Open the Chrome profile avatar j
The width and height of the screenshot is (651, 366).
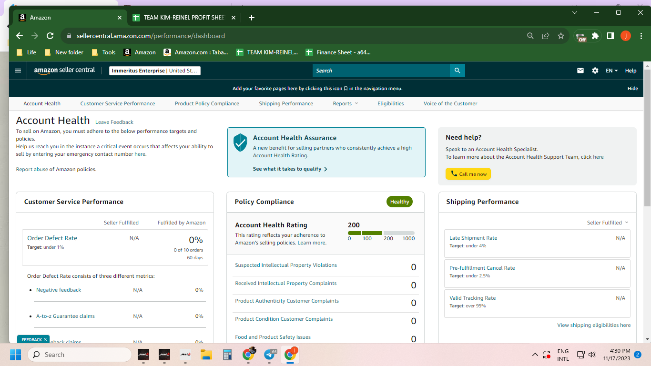pos(626,36)
